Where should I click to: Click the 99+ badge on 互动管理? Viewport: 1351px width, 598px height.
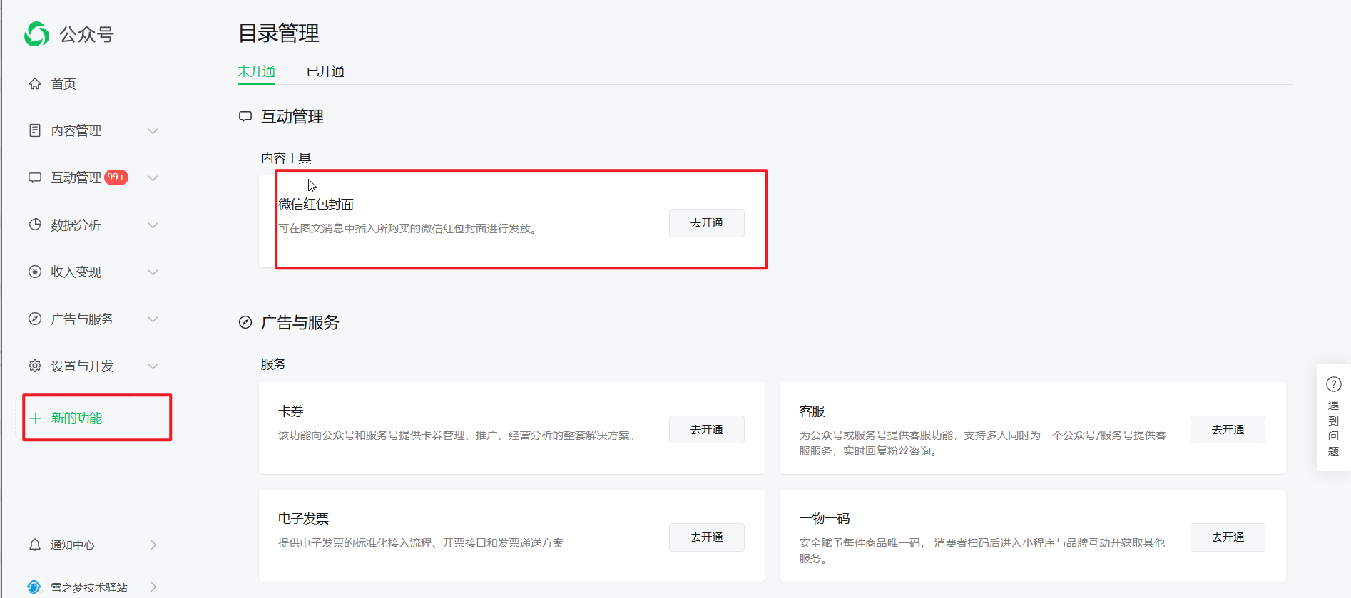coord(116,177)
